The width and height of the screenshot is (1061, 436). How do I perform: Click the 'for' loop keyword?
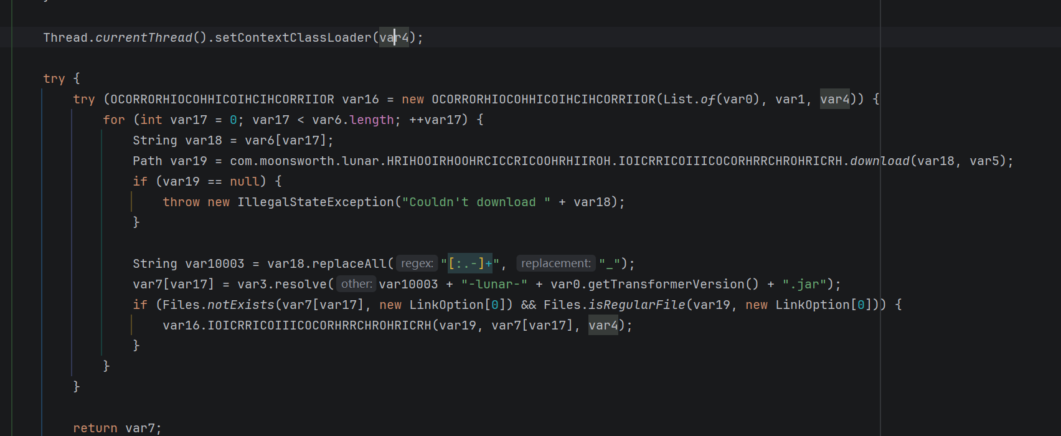click(x=114, y=120)
